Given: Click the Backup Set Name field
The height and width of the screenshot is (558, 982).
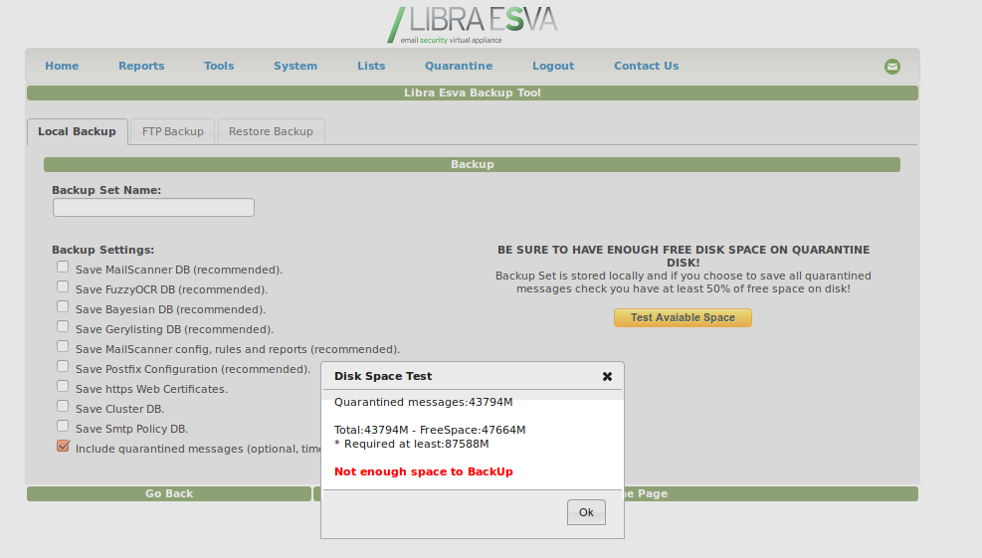Looking at the screenshot, I should point(153,207).
